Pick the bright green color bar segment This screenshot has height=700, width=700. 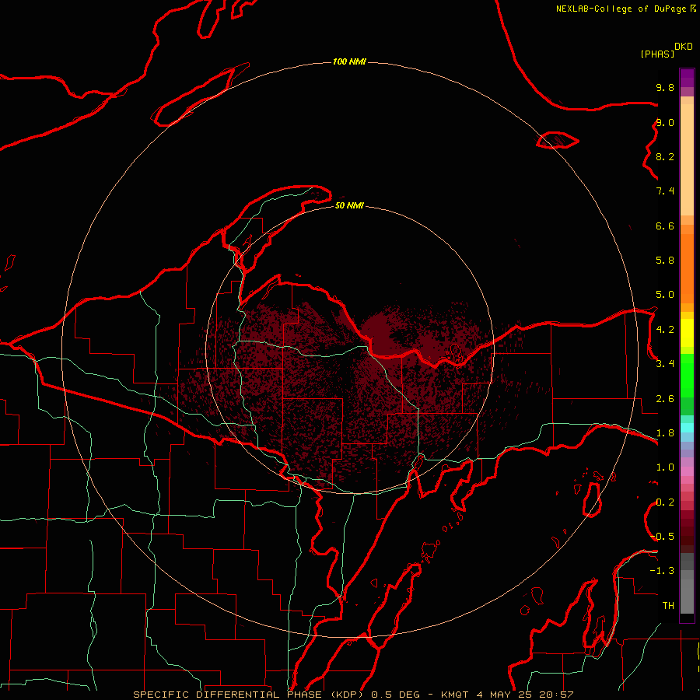point(687,376)
